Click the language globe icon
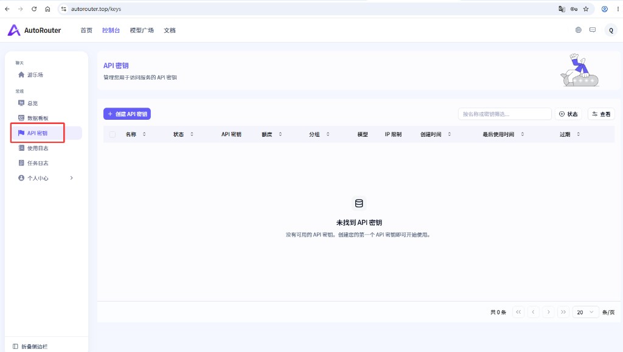This screenshot has width=623, height=352. 579,30
